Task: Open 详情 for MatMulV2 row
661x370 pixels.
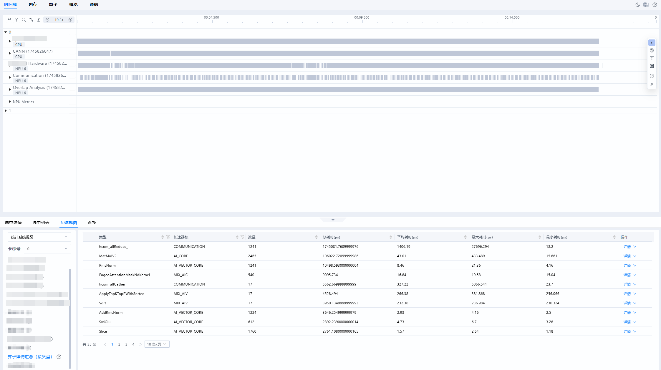Action: click(627, 256)
